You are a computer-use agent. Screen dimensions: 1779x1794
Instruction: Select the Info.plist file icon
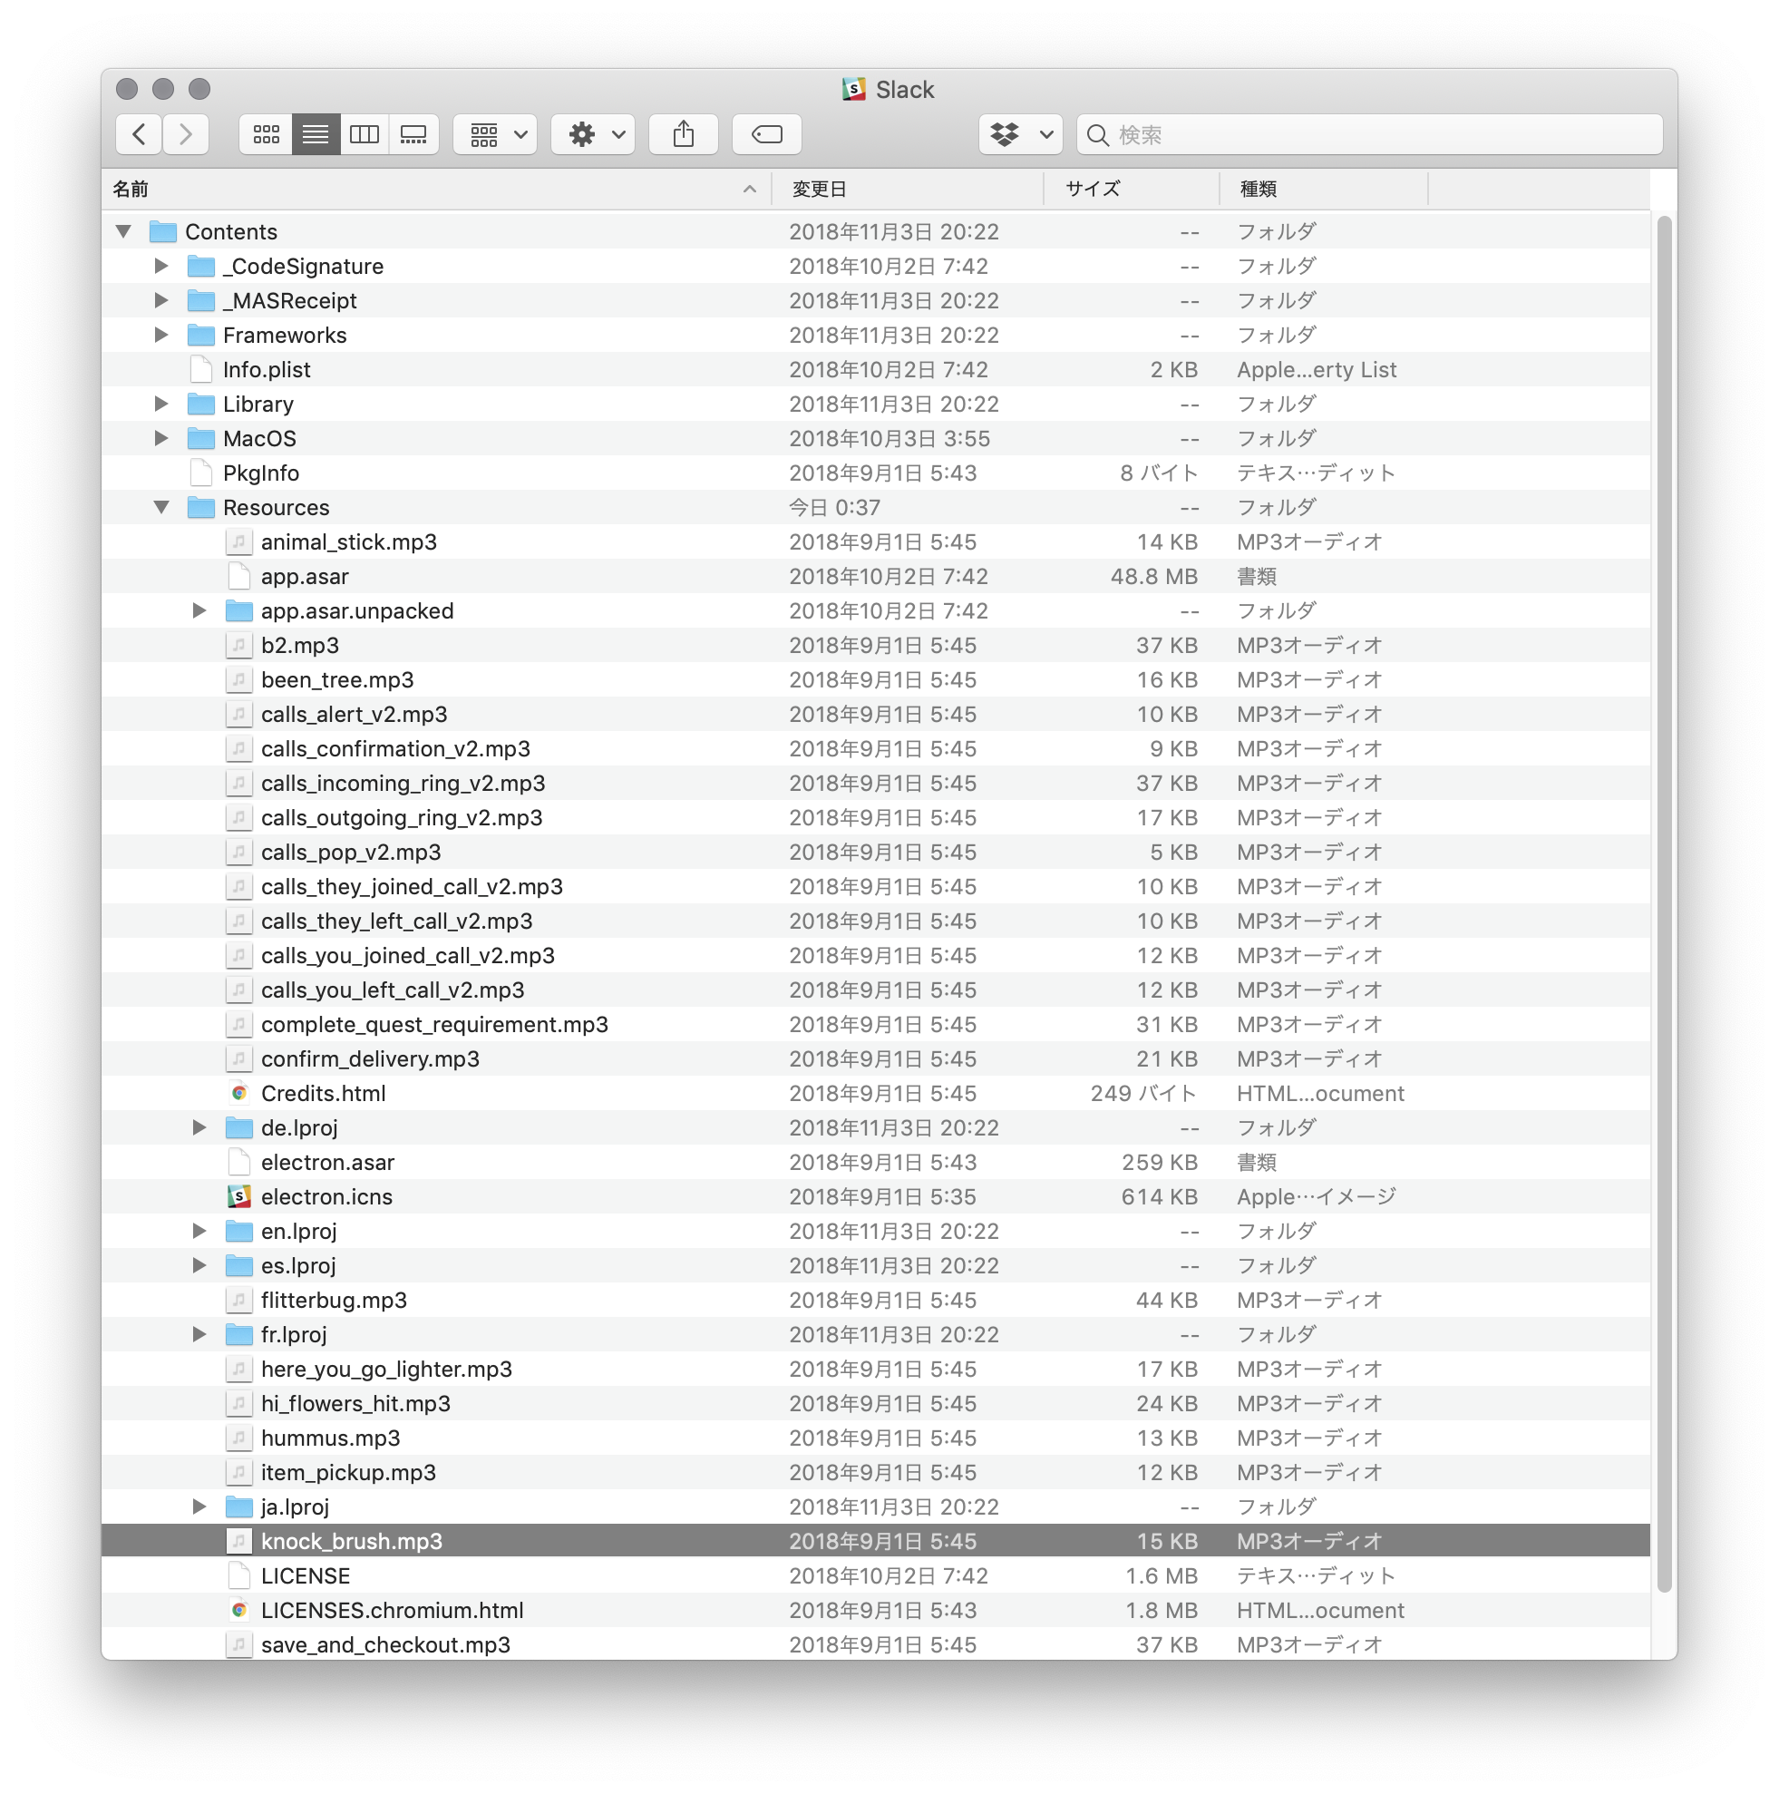click(x=200, y=369)
